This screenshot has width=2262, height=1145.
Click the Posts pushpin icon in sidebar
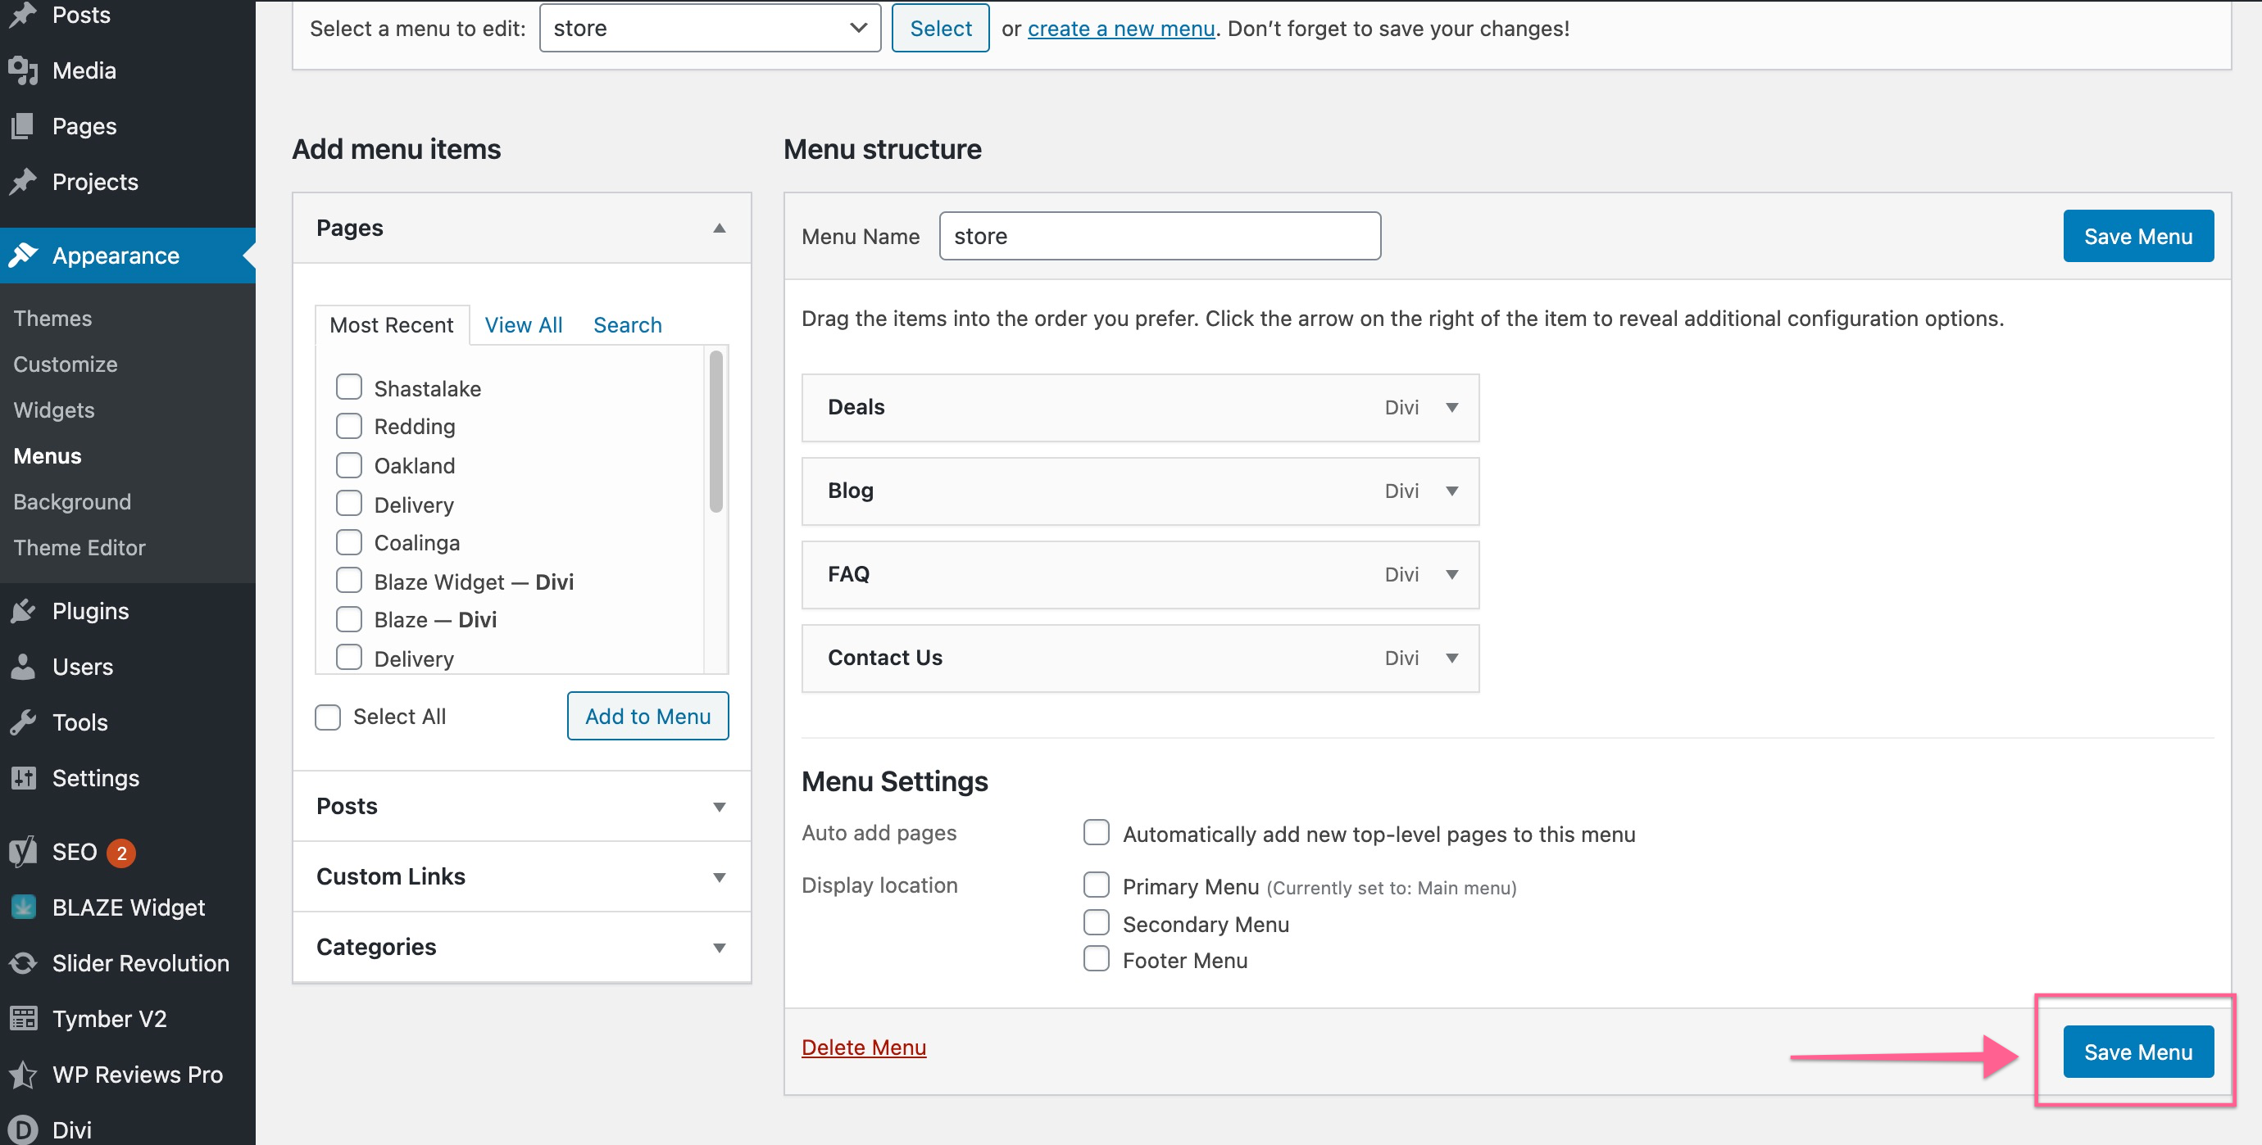pyautogui.click(x=23, y=15)
